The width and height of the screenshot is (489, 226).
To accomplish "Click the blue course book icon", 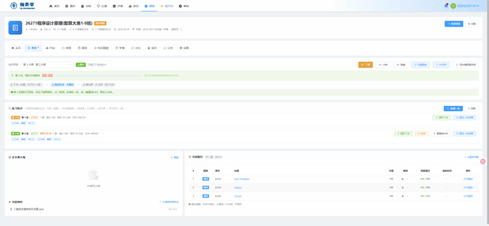I will point(15,27).
